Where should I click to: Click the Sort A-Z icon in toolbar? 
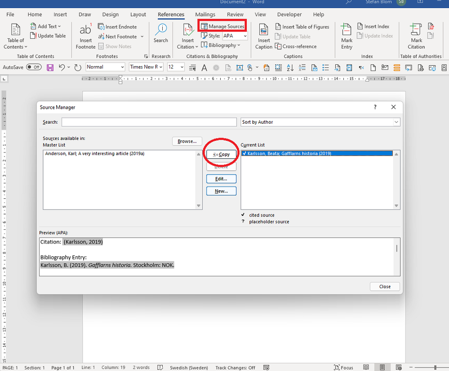coord(290,67)
